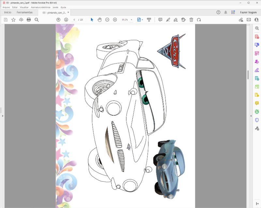Open the Janela menu
Image resolution: width=261 pixels, height=208 pixels.
click(x=55, y=7)
